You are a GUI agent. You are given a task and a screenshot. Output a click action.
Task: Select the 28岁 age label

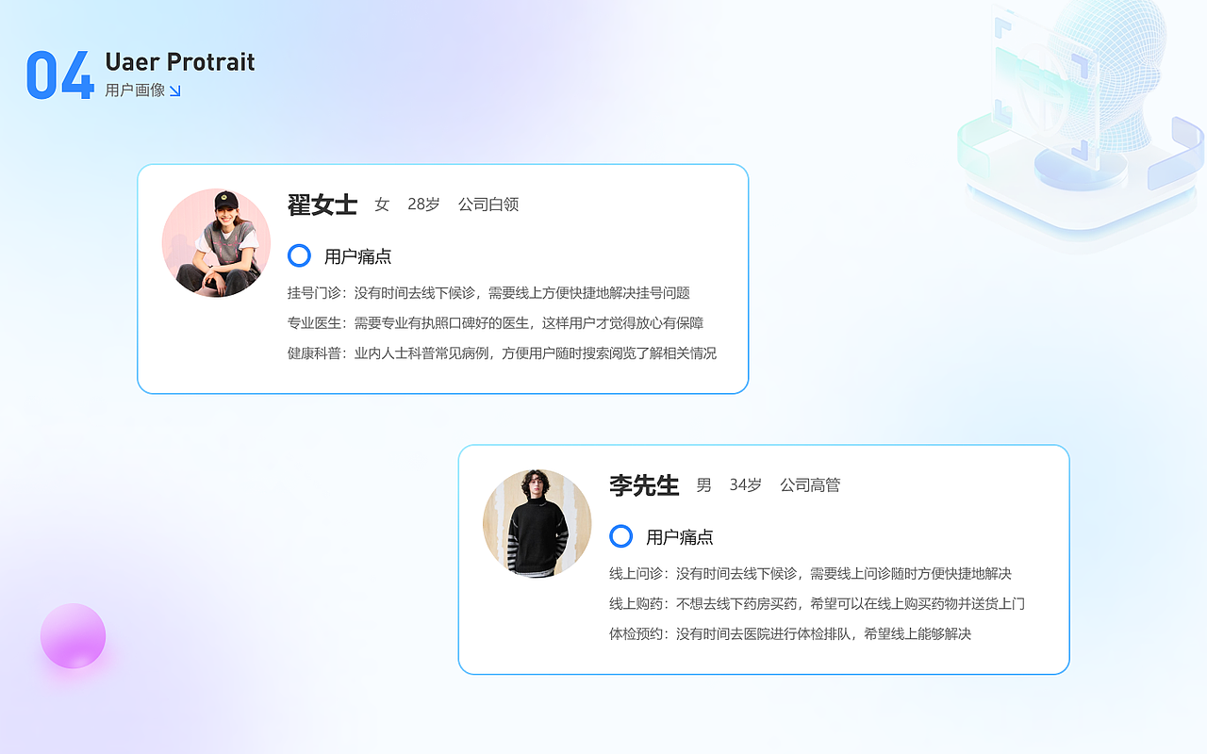[423, 205]
